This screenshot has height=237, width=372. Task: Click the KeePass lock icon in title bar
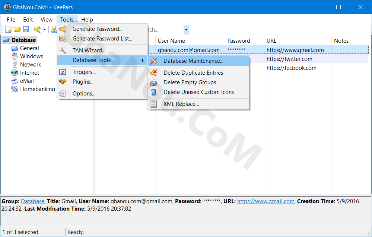click(x=7, y=7)
